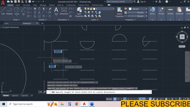Open the Utilities panel button

coord(170,11)
